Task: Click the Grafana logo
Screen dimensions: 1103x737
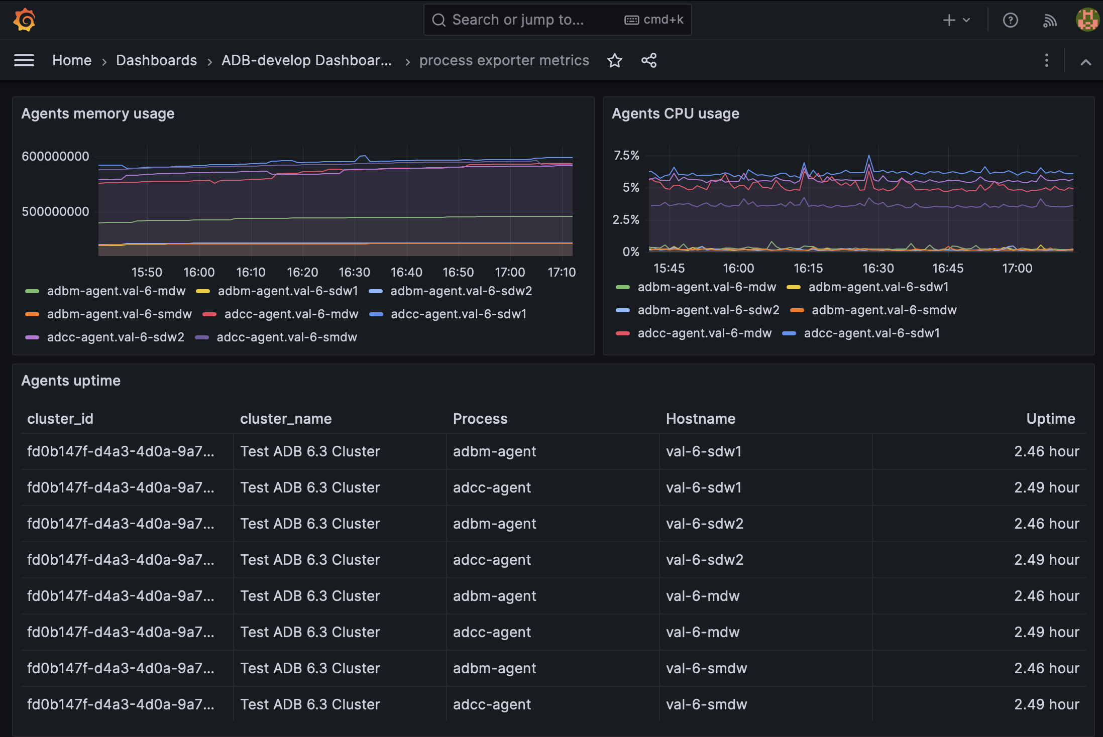Action: tap(24, 20)
